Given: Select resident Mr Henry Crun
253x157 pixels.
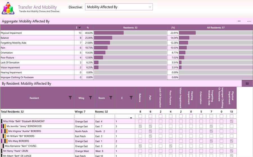Looking at the screenshot, I should [x=16, y=151].
